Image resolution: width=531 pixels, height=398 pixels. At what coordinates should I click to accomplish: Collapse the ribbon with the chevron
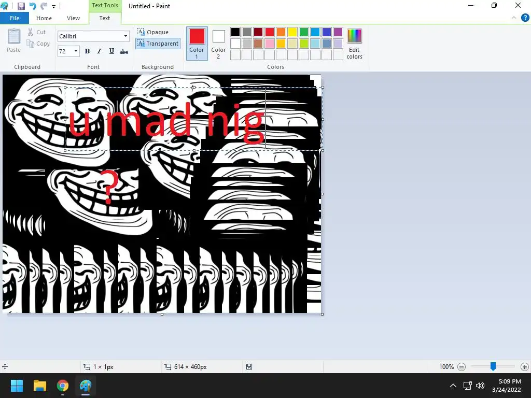pos(514,18)
